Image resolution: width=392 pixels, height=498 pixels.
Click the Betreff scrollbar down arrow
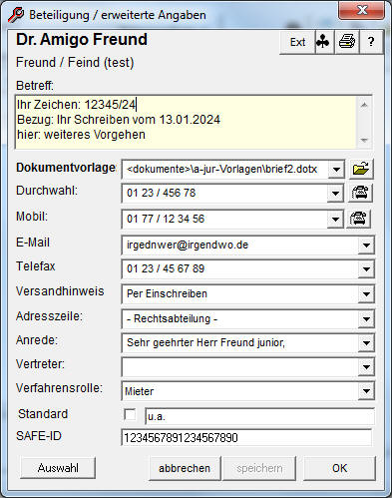point(364,140)
